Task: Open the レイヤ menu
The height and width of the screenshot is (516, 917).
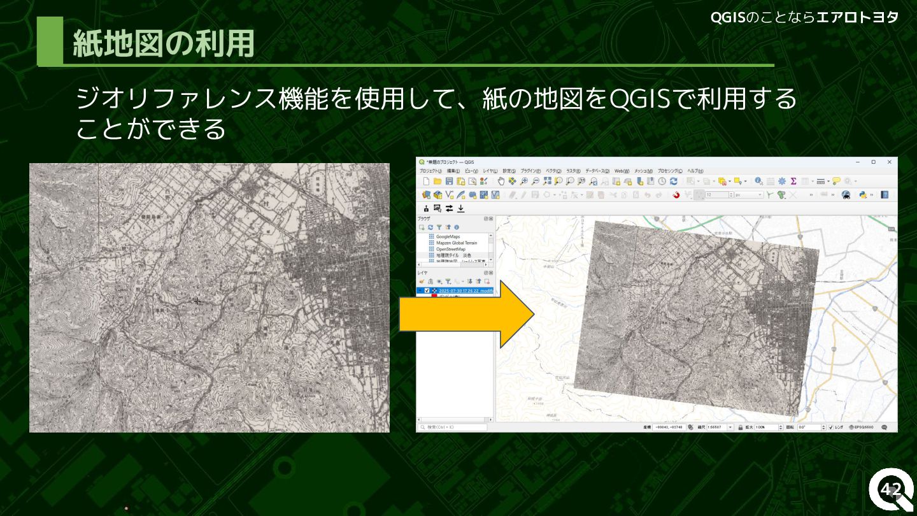Action: (x=490, y=171)
